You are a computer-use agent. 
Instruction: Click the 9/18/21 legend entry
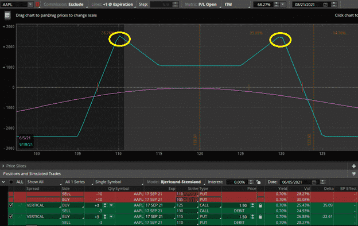(26, 145)
